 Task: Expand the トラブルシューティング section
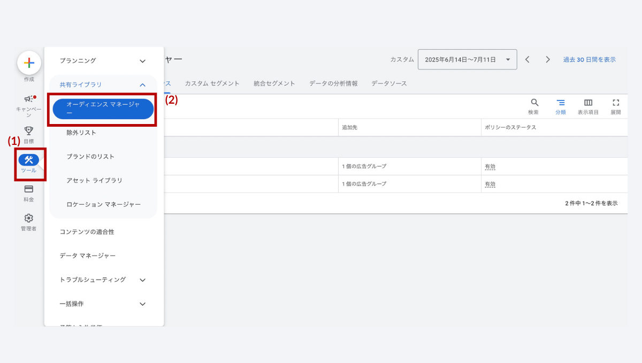142,280
